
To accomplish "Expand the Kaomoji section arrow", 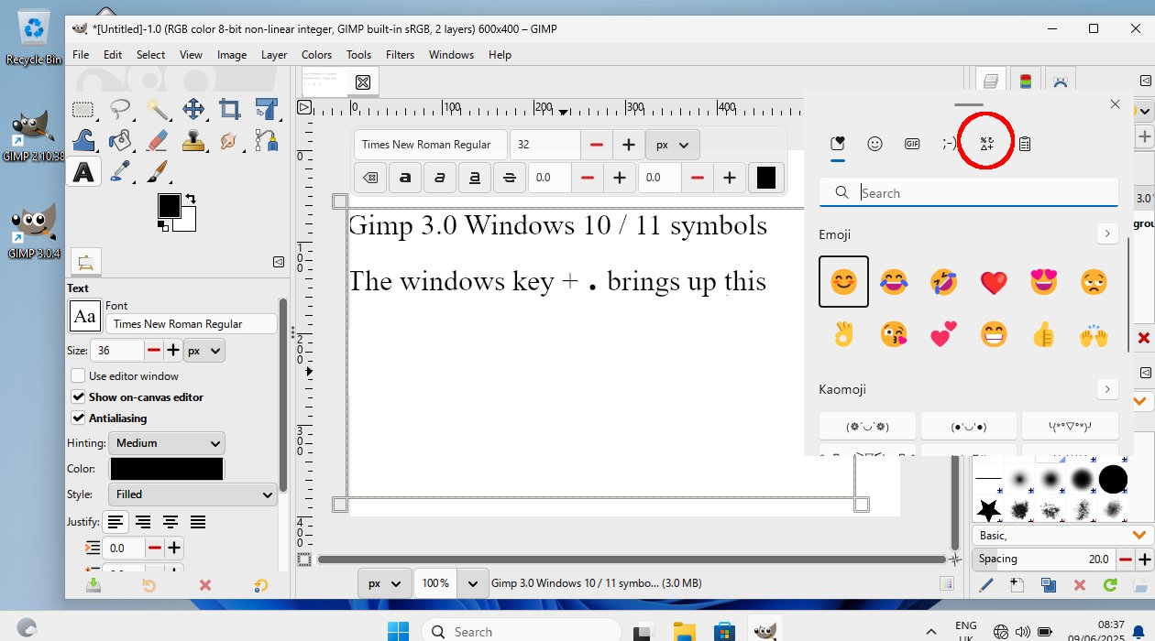I will pos(1107,389).
